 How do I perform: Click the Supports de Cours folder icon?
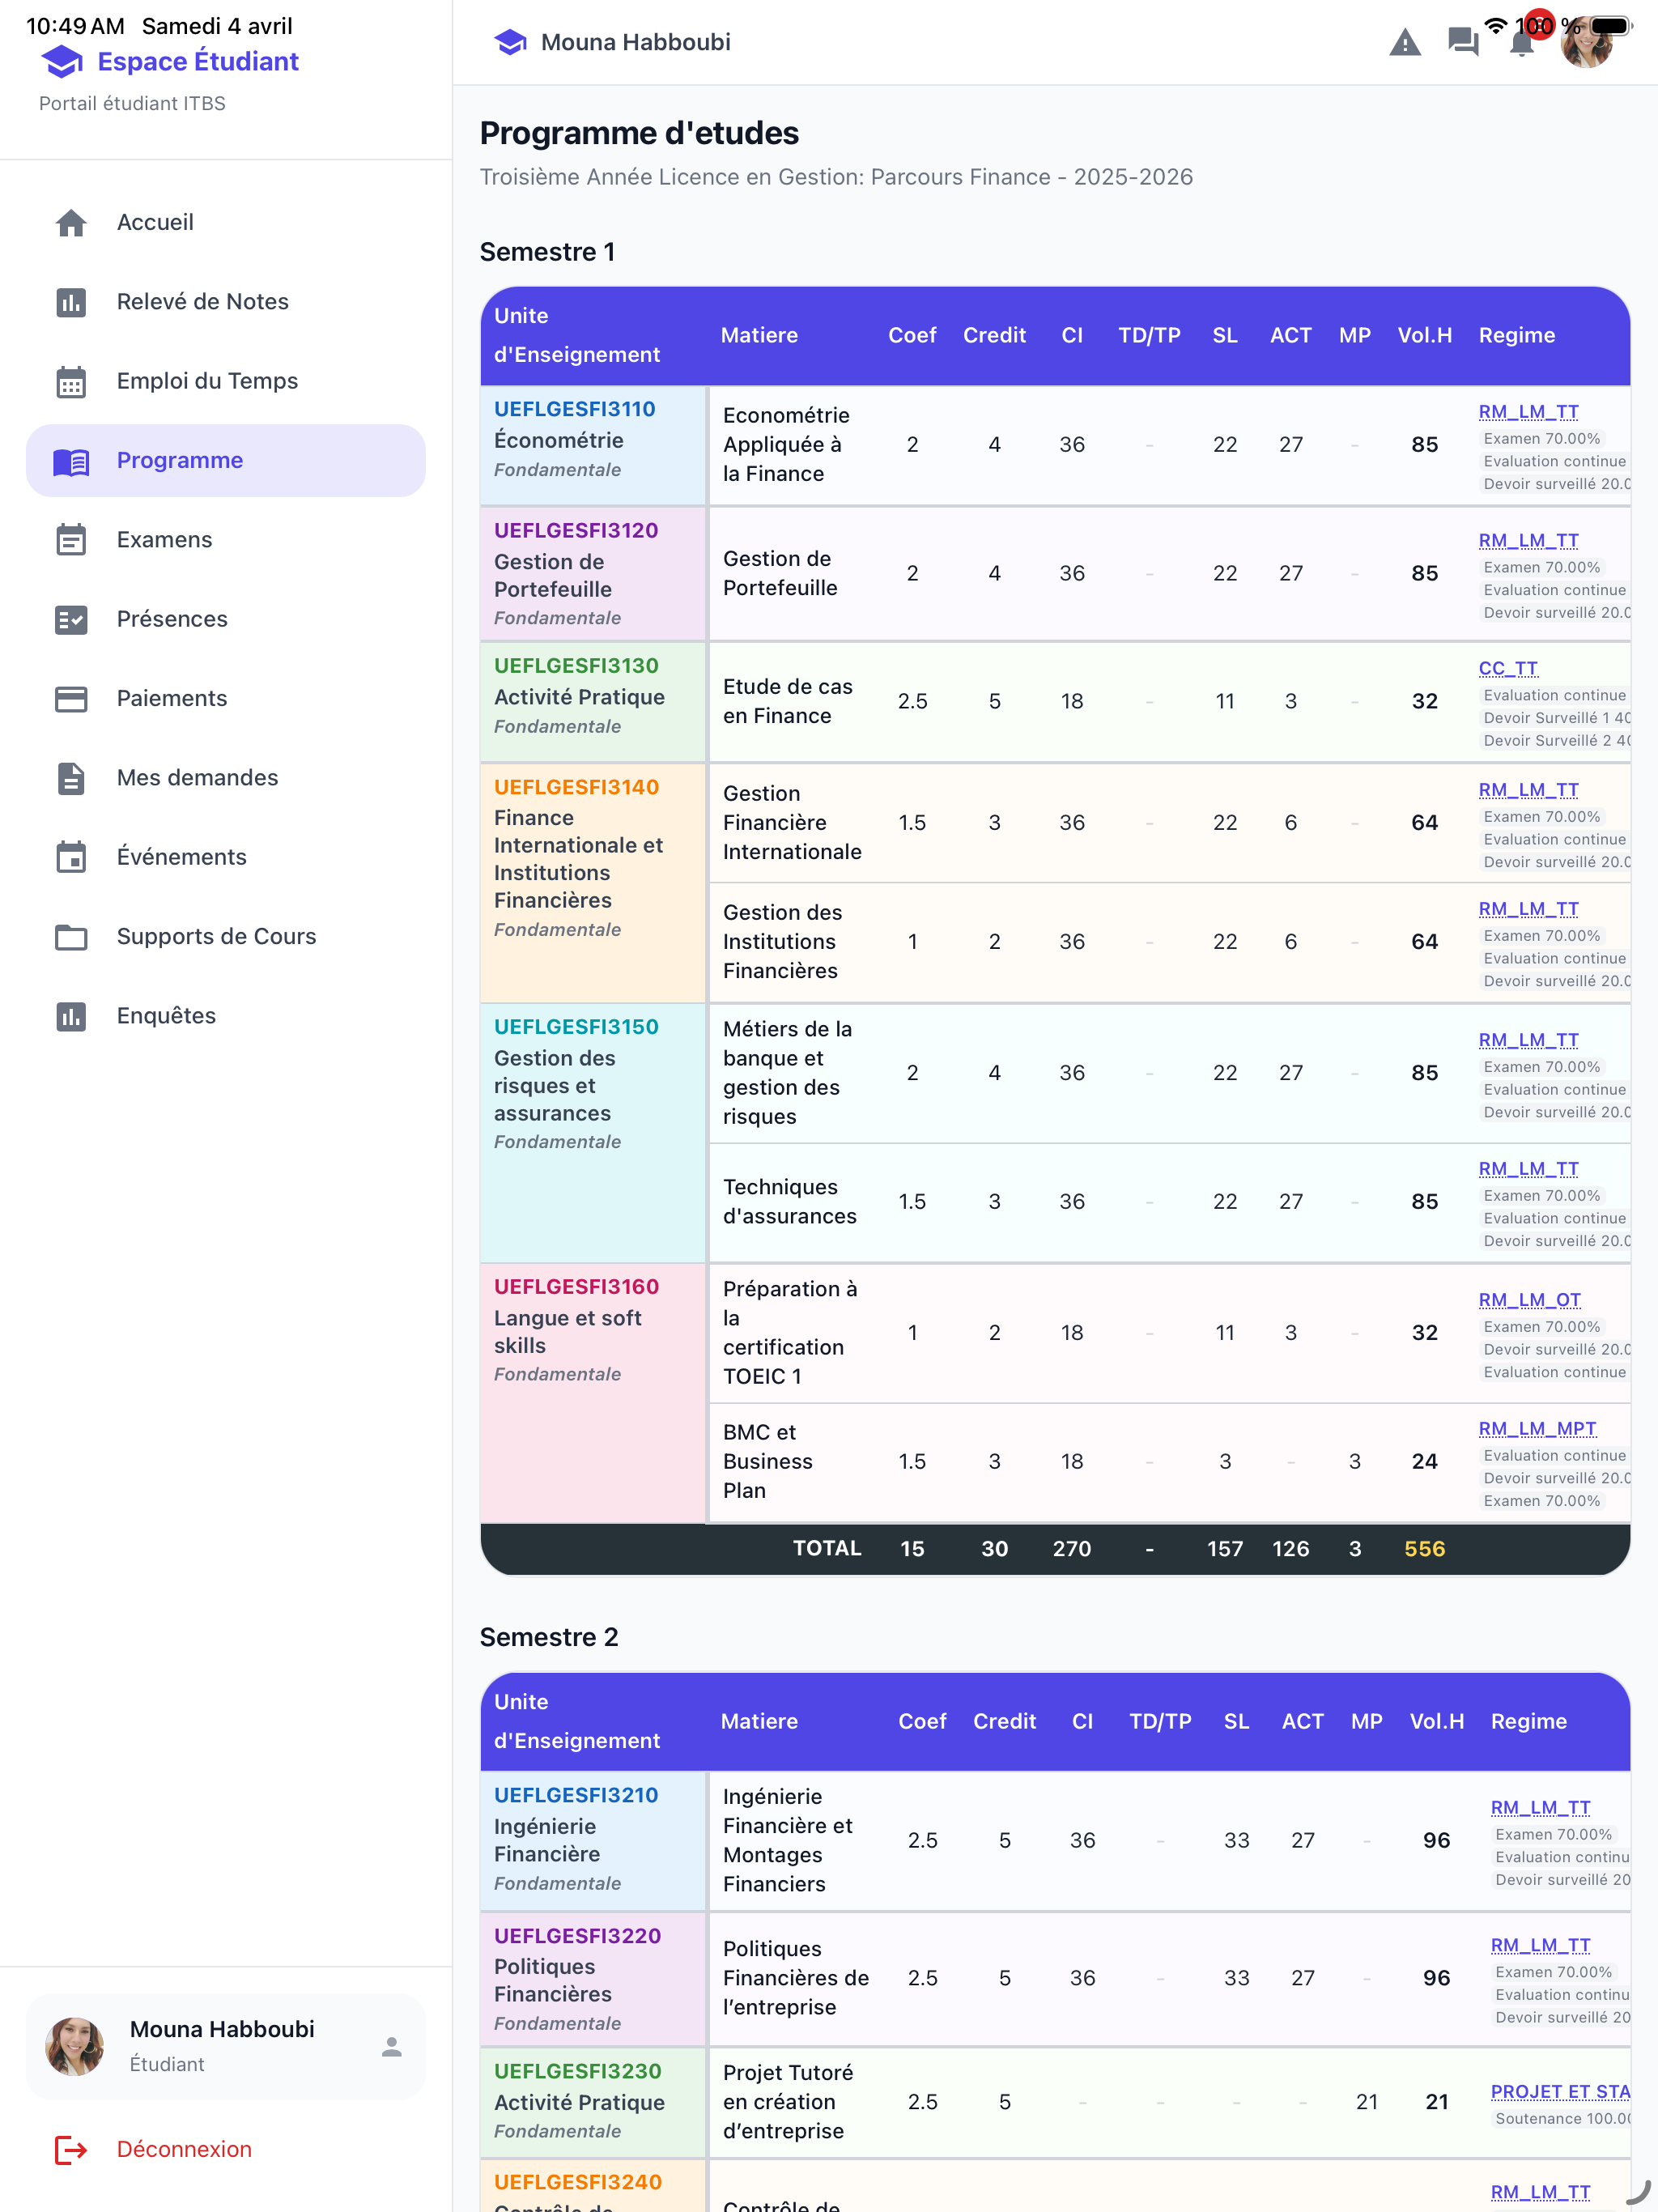pos(71,936)
